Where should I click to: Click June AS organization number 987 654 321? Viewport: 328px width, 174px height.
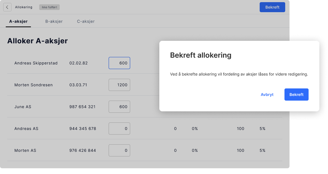[x=82, y=107]
